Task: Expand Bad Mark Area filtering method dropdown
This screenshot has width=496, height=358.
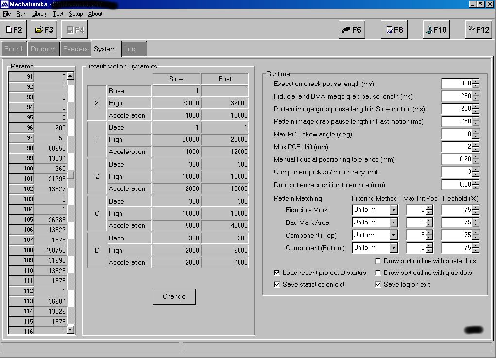Action: pos(393,222)
